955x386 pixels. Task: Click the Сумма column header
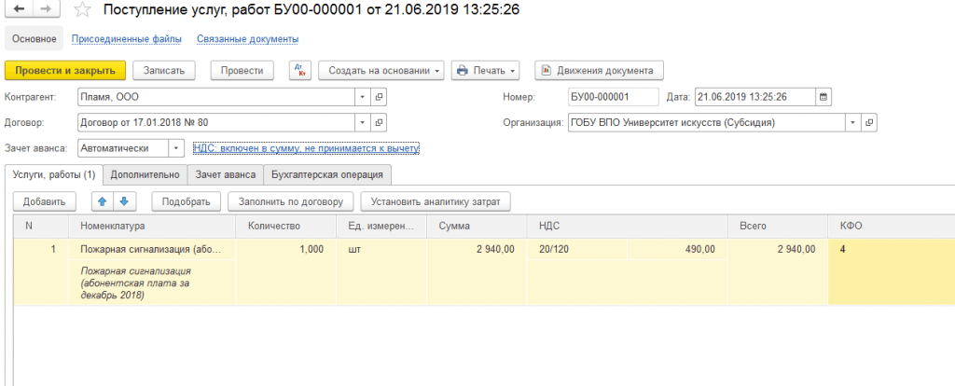click(477, 226)
